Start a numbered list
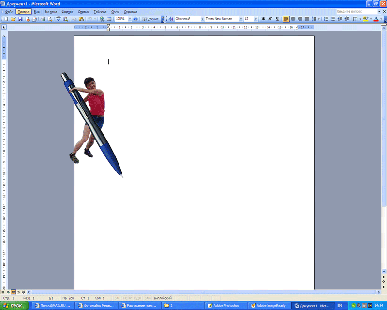 326,19
